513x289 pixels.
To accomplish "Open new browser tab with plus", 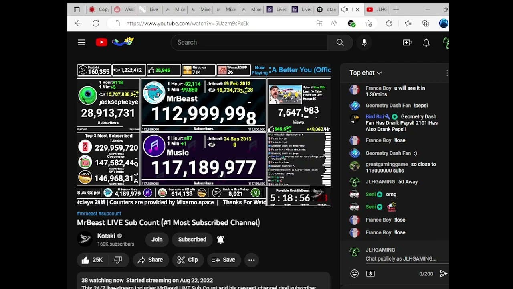I will point(396,9).
